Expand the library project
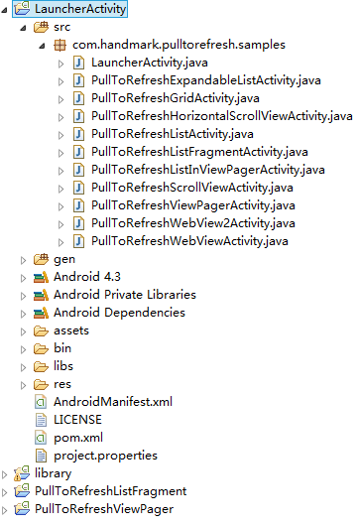Image resolution: width=360 pixels, height=527 pixels. tap(4, 474)
